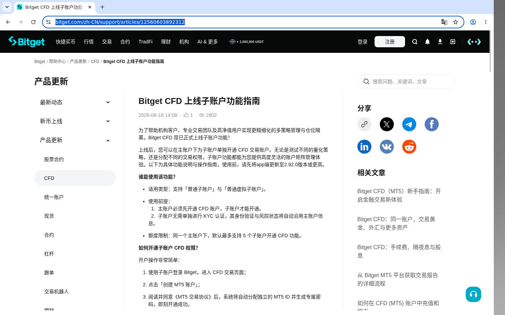Screen dimensions: 505x315
Task: Open a new browser tab
Action: pyautogui.click(x=102, y=7)
